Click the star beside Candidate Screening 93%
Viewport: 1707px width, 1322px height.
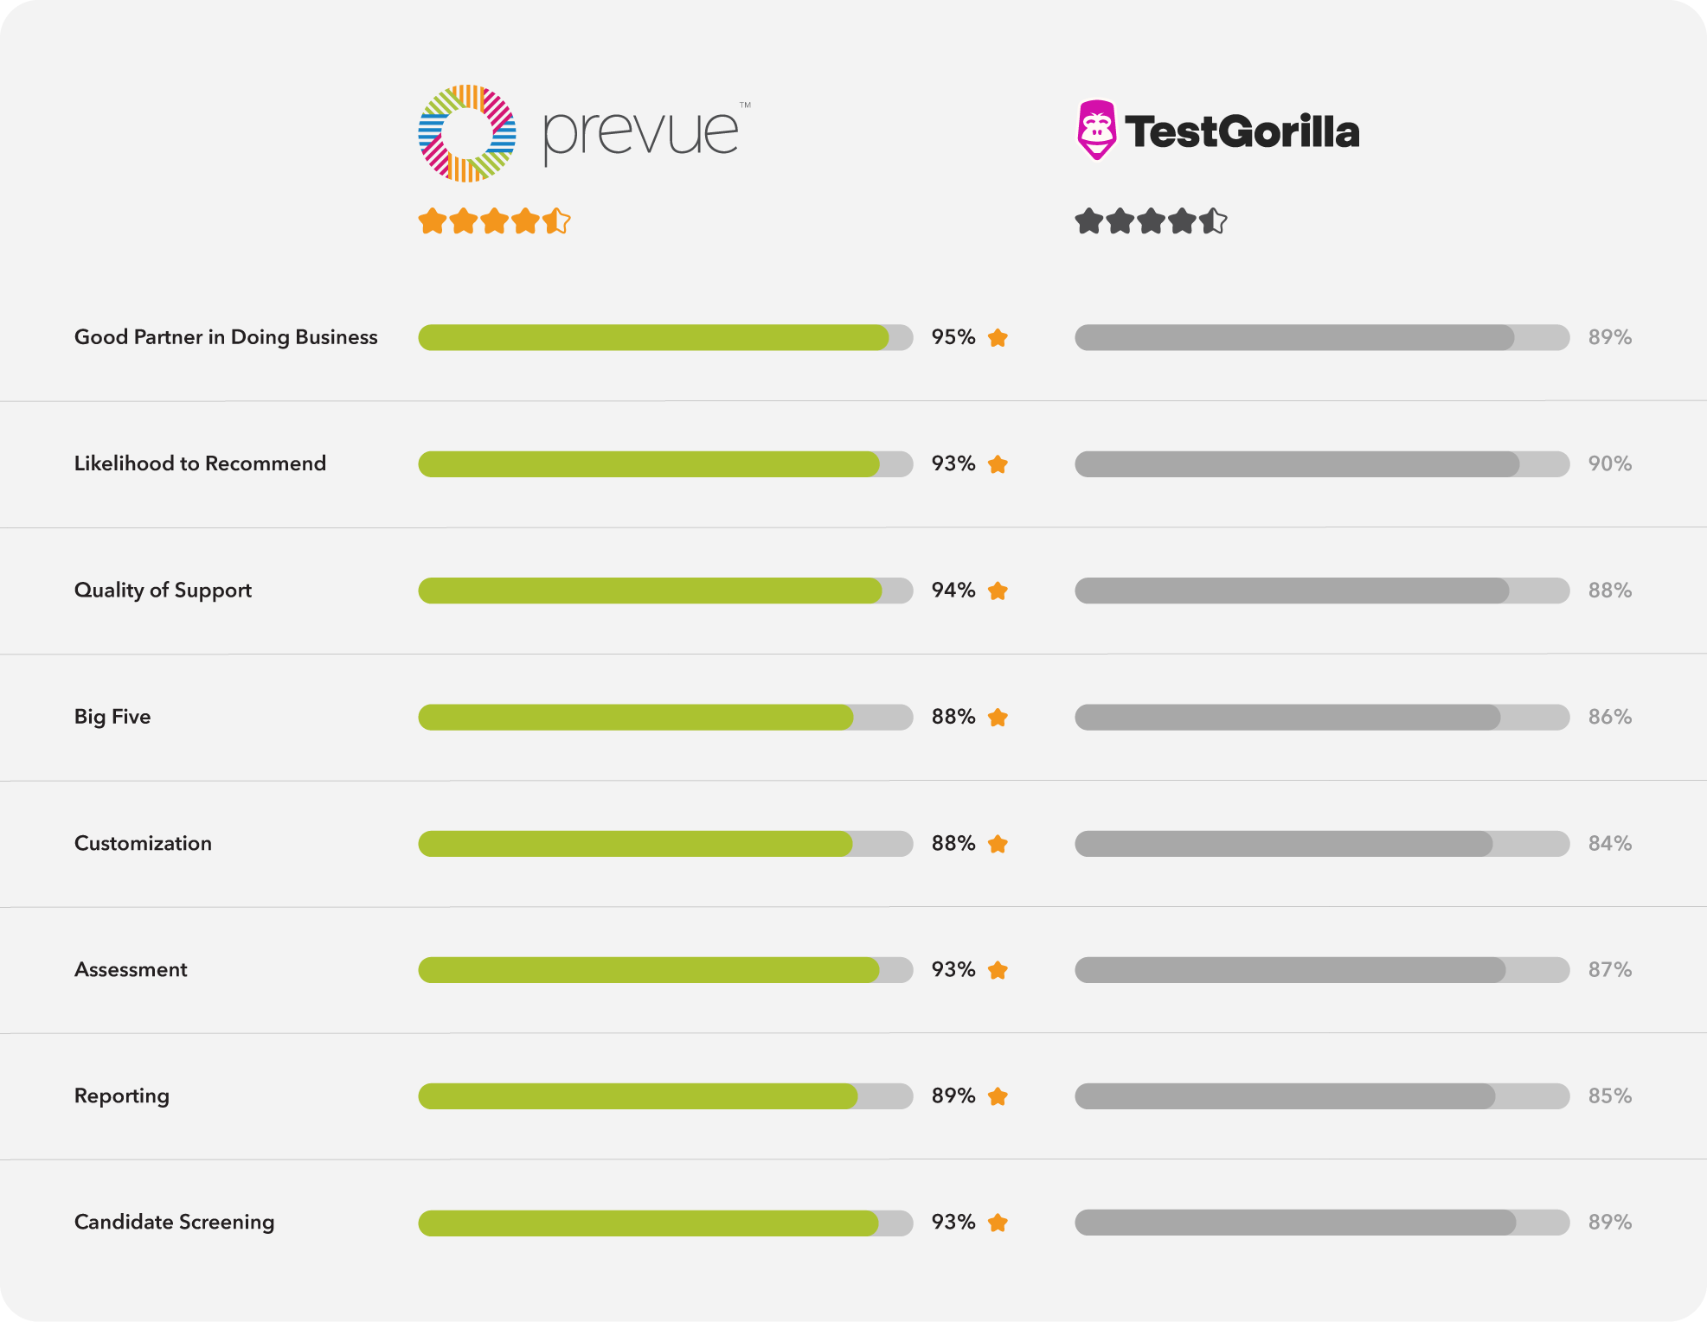[998, 1223]
